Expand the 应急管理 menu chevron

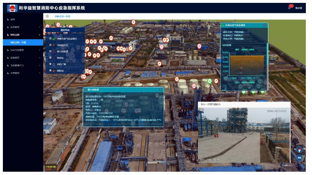coord(39,27)
